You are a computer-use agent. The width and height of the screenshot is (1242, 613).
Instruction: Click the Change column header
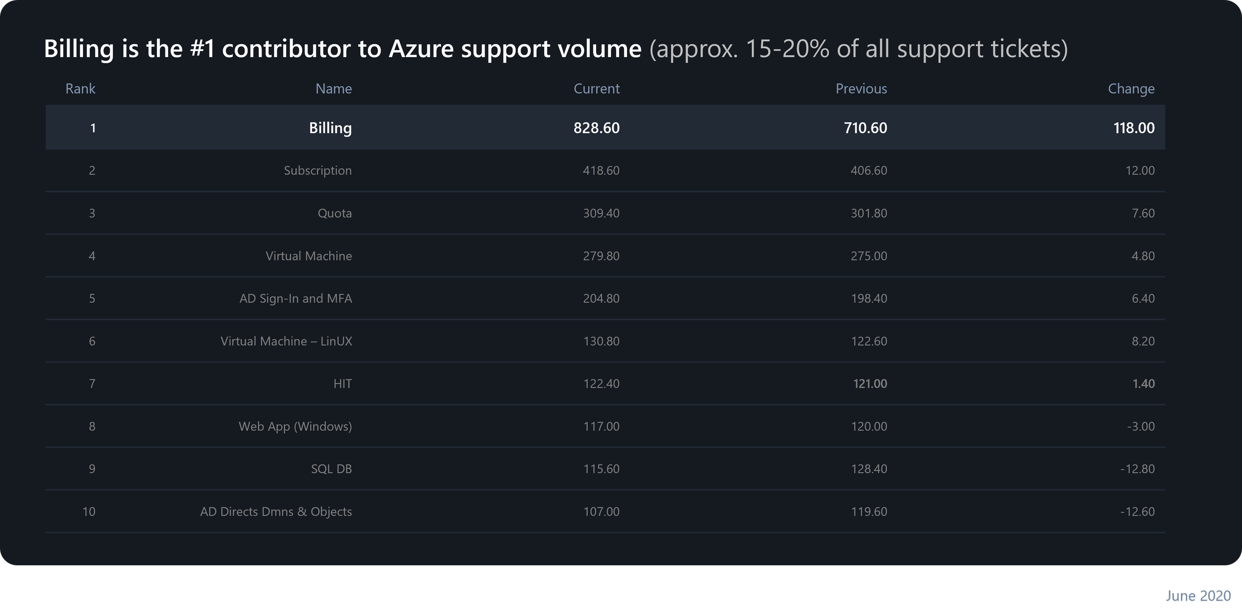click(x=1131, y=89)
